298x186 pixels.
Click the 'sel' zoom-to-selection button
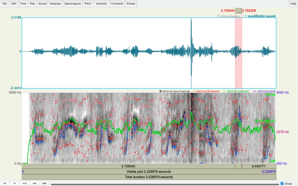(x=34, y=183)
